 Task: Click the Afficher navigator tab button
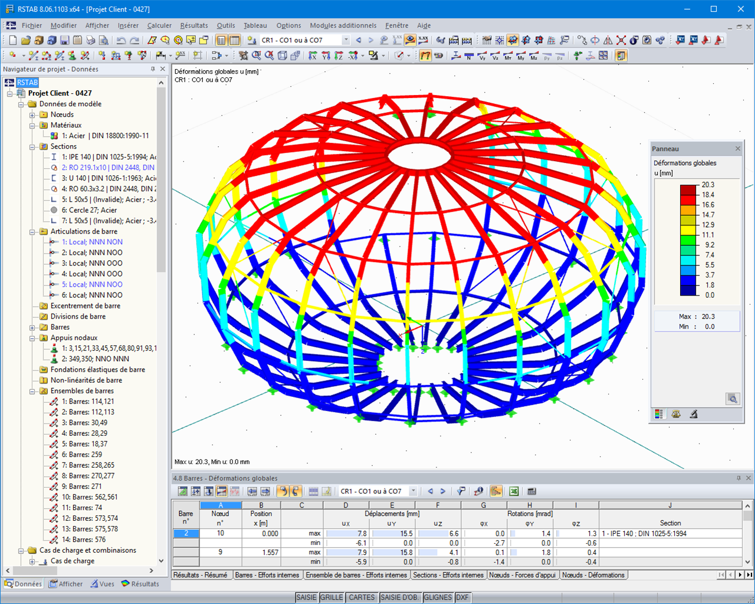pyautogui.click(x=66, y=584)
